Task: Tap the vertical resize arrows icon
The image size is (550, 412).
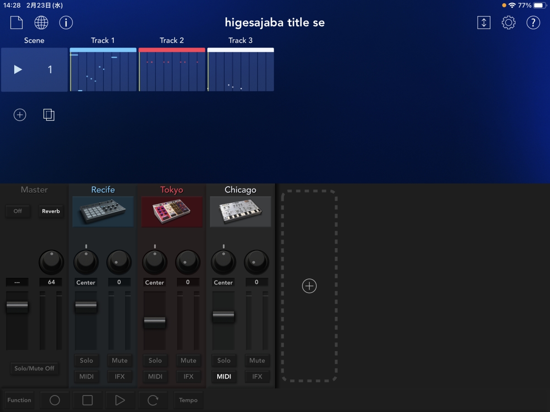Action: (x=484, y=22)
